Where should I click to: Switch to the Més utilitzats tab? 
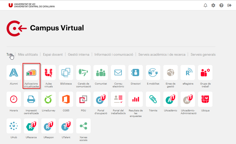(x=28, y=54)
